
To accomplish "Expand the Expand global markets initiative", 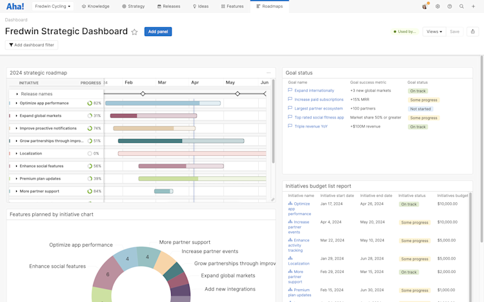I will pos(16,116).
